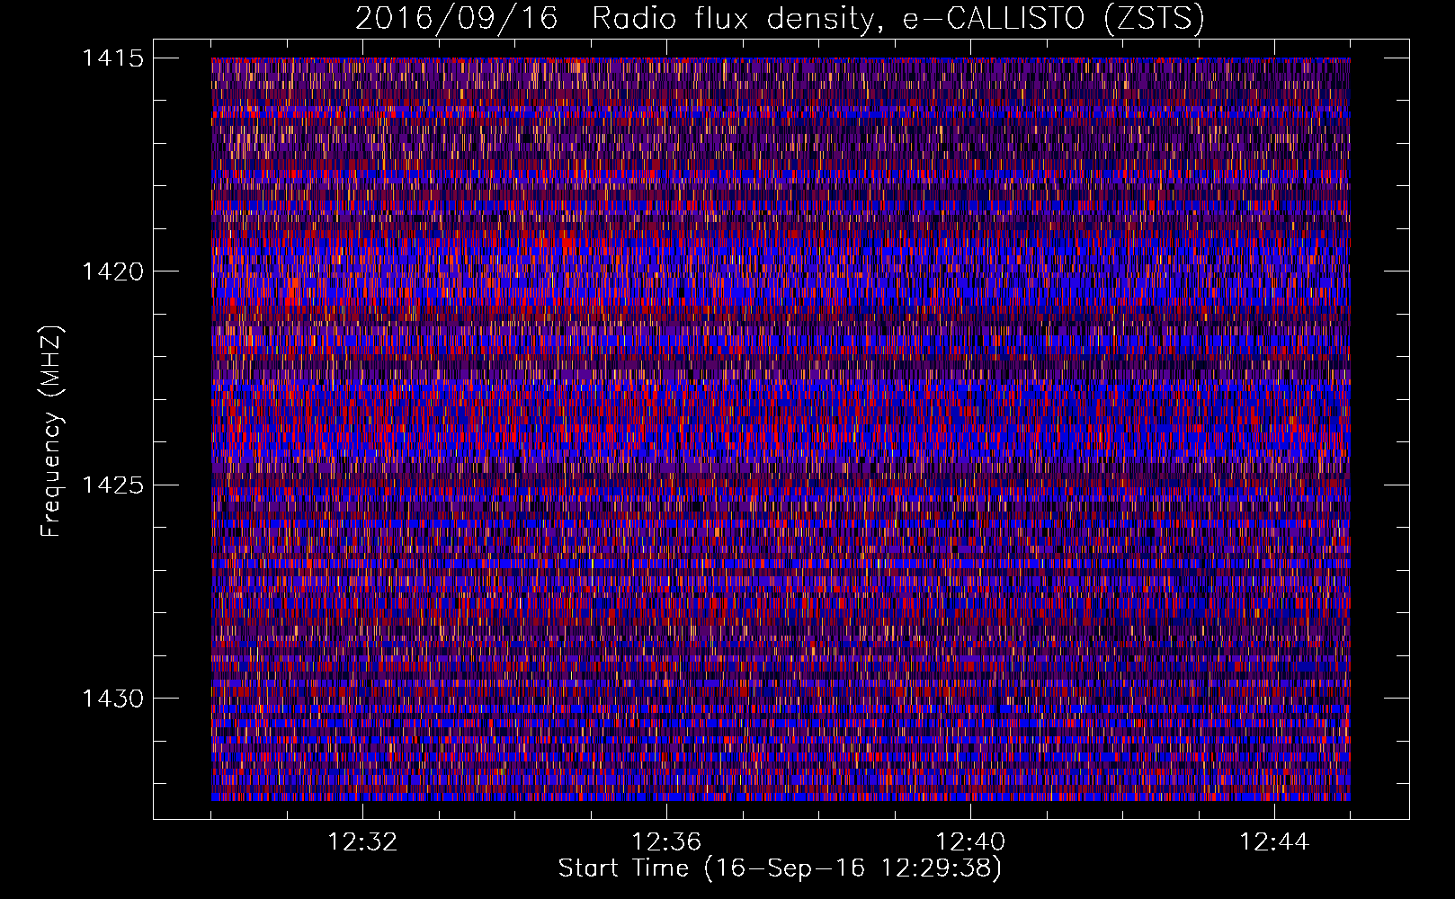Click the 12:40 time tick label
This screenshot has height=899, width=1455.
tap(970, 842)
